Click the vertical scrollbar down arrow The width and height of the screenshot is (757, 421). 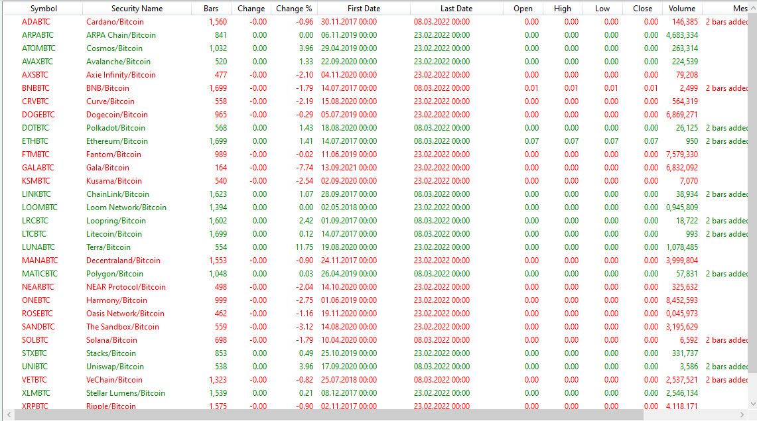click(x=752, y=404)
